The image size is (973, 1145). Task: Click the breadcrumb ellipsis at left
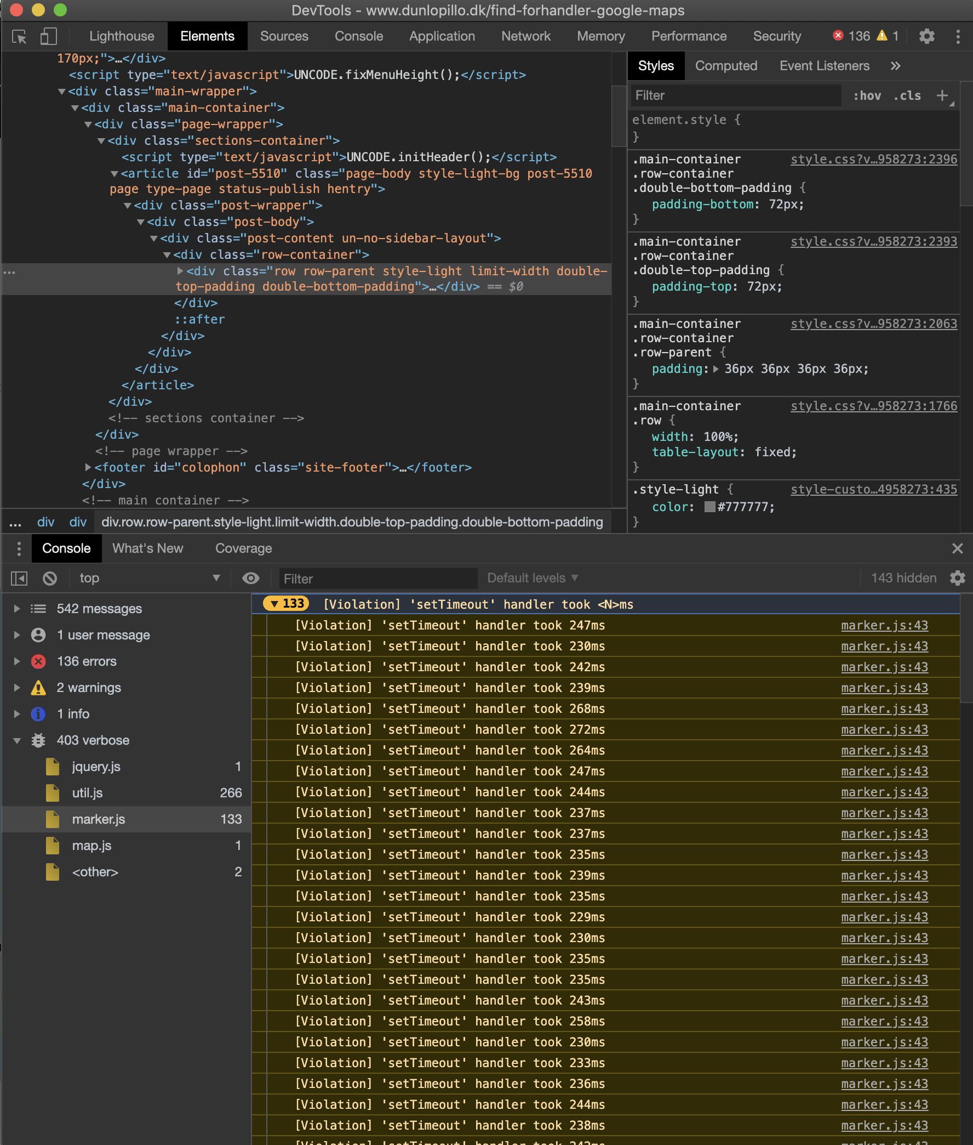pyautogui.click(x=15, y=522)
